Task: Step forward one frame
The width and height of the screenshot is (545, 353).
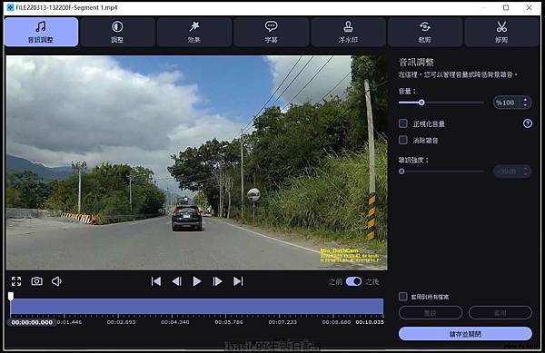Action: click(x=217, y=281)
